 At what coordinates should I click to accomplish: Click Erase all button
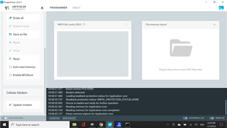click(x=23, y=18)
